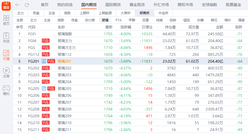
Task: Click the 风险 badge on FG210 row
Action: click(46, 123)
